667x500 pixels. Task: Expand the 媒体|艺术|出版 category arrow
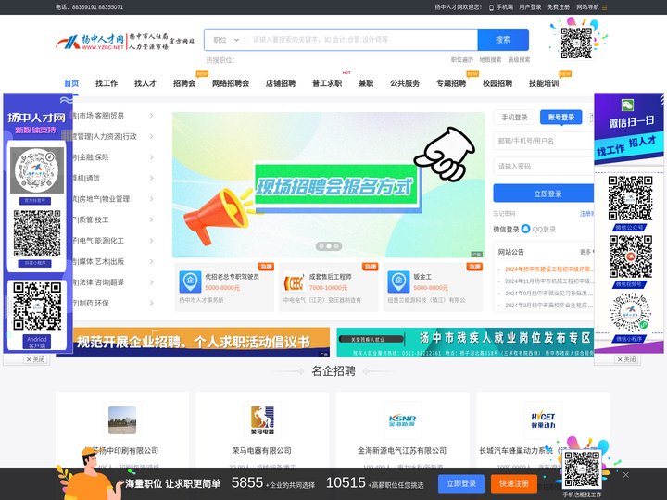click(x=151, y=261)
